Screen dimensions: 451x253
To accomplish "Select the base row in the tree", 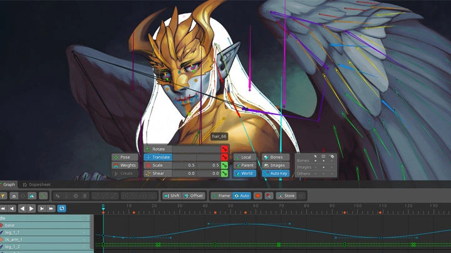I will point(45,225).
